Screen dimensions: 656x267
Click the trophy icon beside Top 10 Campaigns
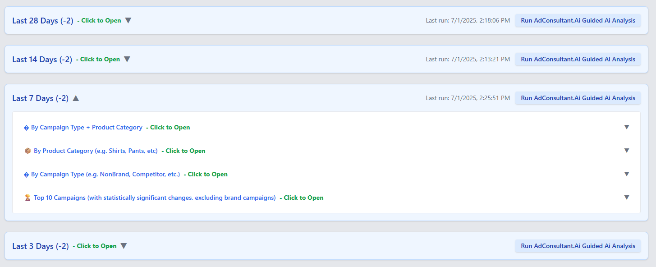pos(28,198)
